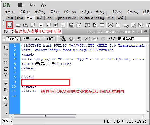
Task: Insert a text field form element
Action: pos(18,25)
